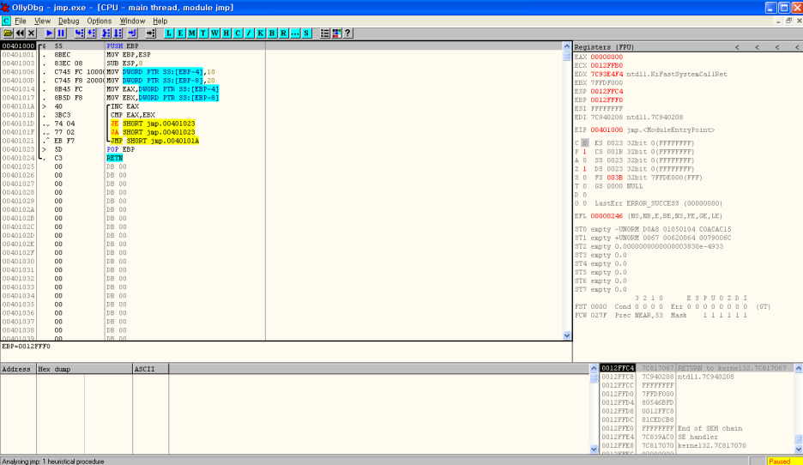Screen dimensions: 803x465
Task: Open the Window menu
Action: point(132,21)
